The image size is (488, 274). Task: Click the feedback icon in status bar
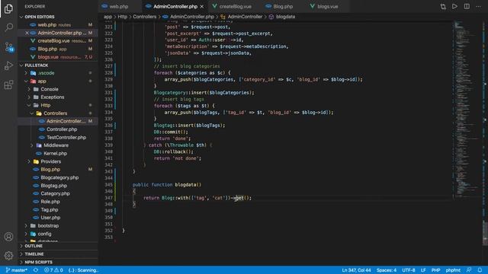(469, 270)
